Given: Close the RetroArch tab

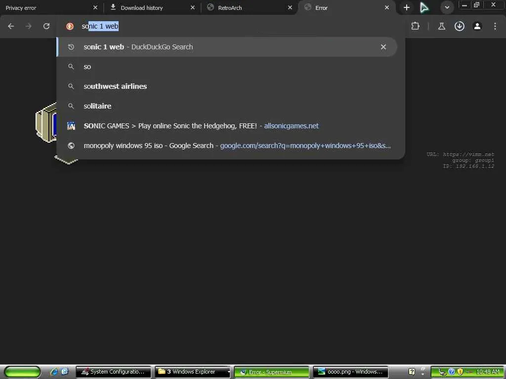Looking at the screenshot, I should (290, 7).
